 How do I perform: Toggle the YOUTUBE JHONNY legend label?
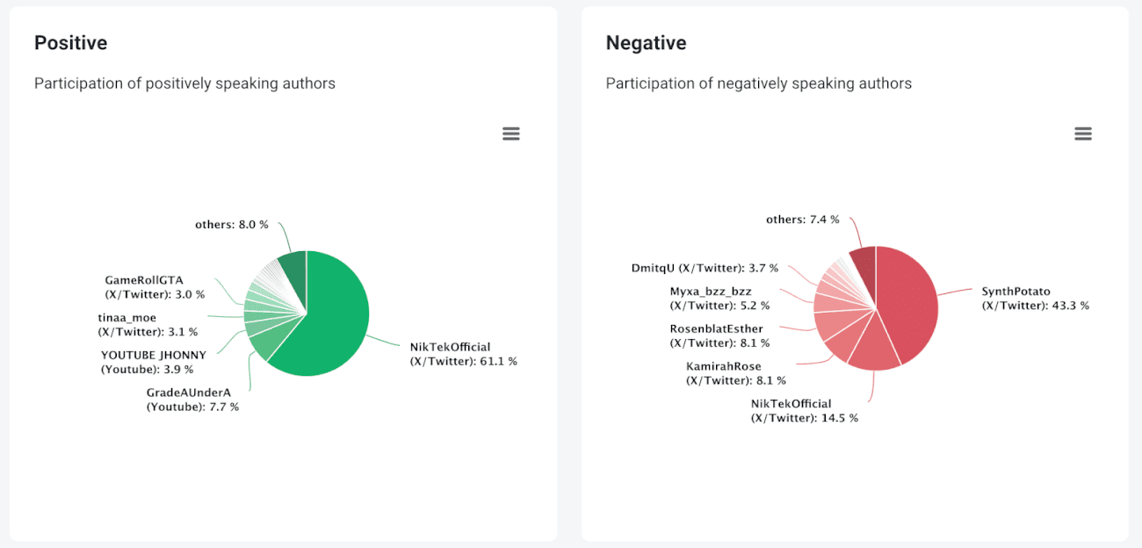pyautogui.click(x=152, y=360)
